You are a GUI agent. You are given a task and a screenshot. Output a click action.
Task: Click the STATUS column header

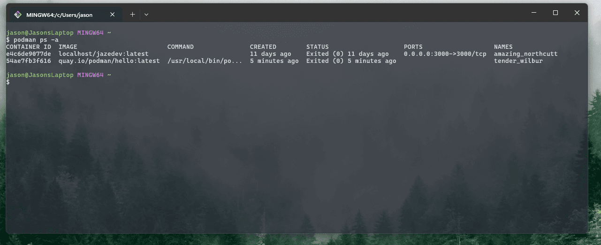point(318,47)
